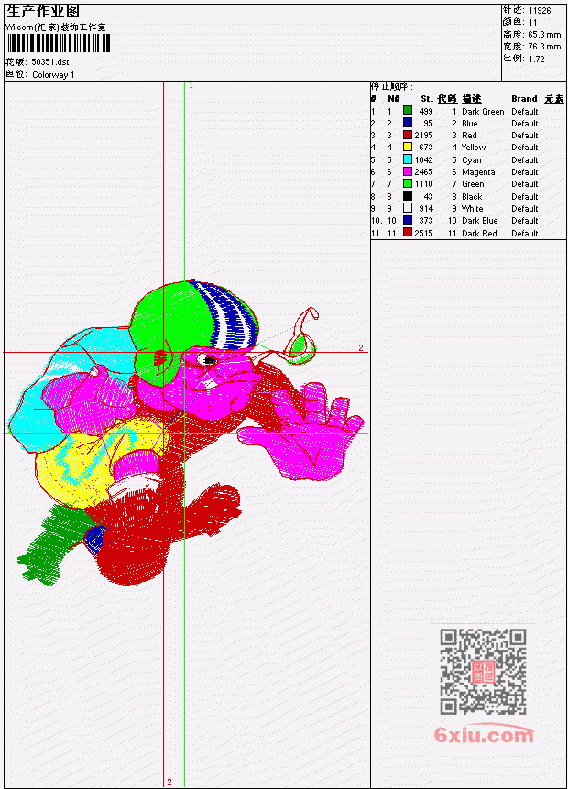Click stitch count 1042 in Cyan row
The width and height of the screenshot is (568, 789).
pos(423,160)
